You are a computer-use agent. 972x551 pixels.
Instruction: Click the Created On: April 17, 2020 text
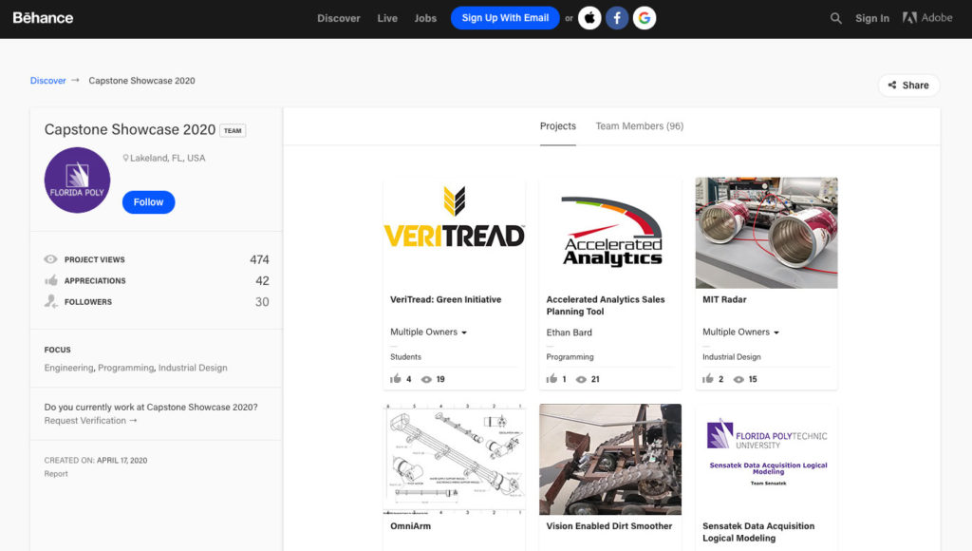click(x=96, y=461)
